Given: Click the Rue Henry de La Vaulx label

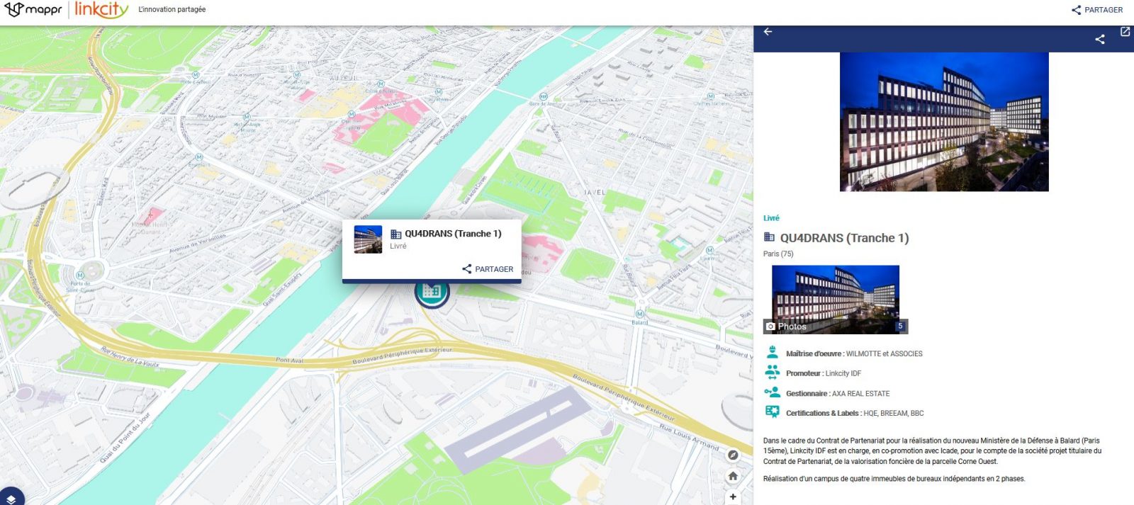Looking at the screenshot, I should tap(130, 356).
